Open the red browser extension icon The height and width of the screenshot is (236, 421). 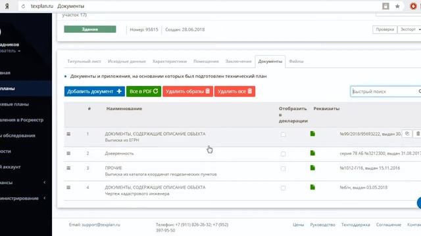413,6
